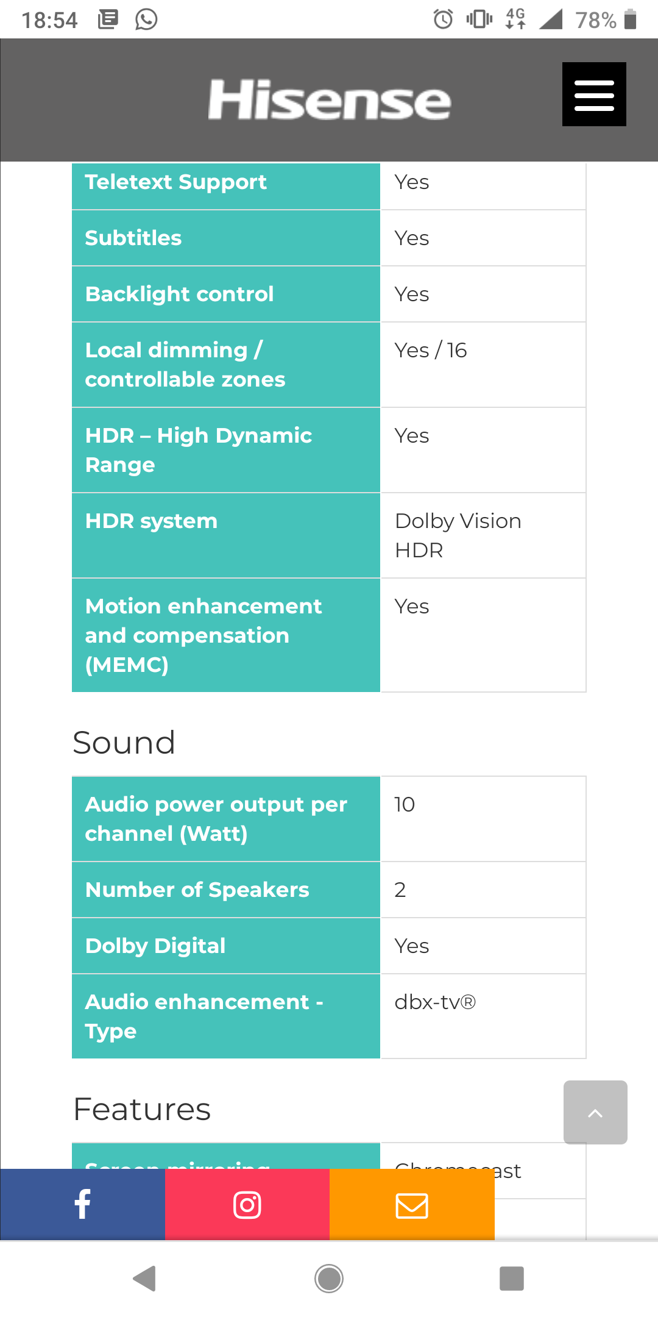Select the Dolby Digital row
This screenshot has height=1317, width=658.
(x=329, y=946)
